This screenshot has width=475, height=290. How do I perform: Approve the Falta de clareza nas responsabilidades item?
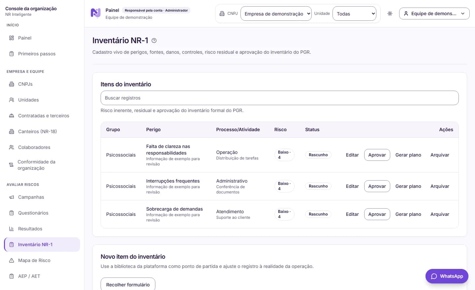pos(377,155)
